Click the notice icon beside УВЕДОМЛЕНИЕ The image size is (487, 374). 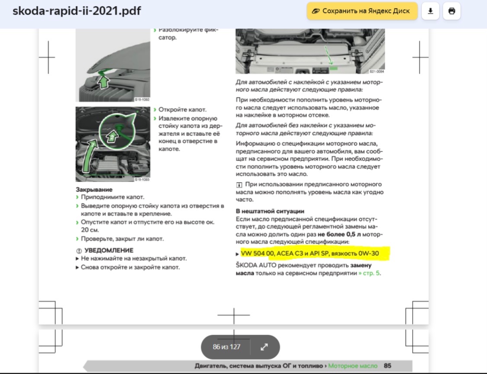(x=79, y=251)
